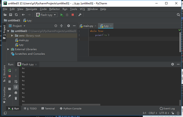183x117 pixels.
Task: Open the Event Log
Action: tap(167, 109)
